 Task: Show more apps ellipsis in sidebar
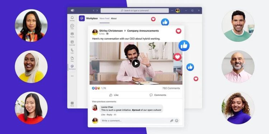pos(72,76)
